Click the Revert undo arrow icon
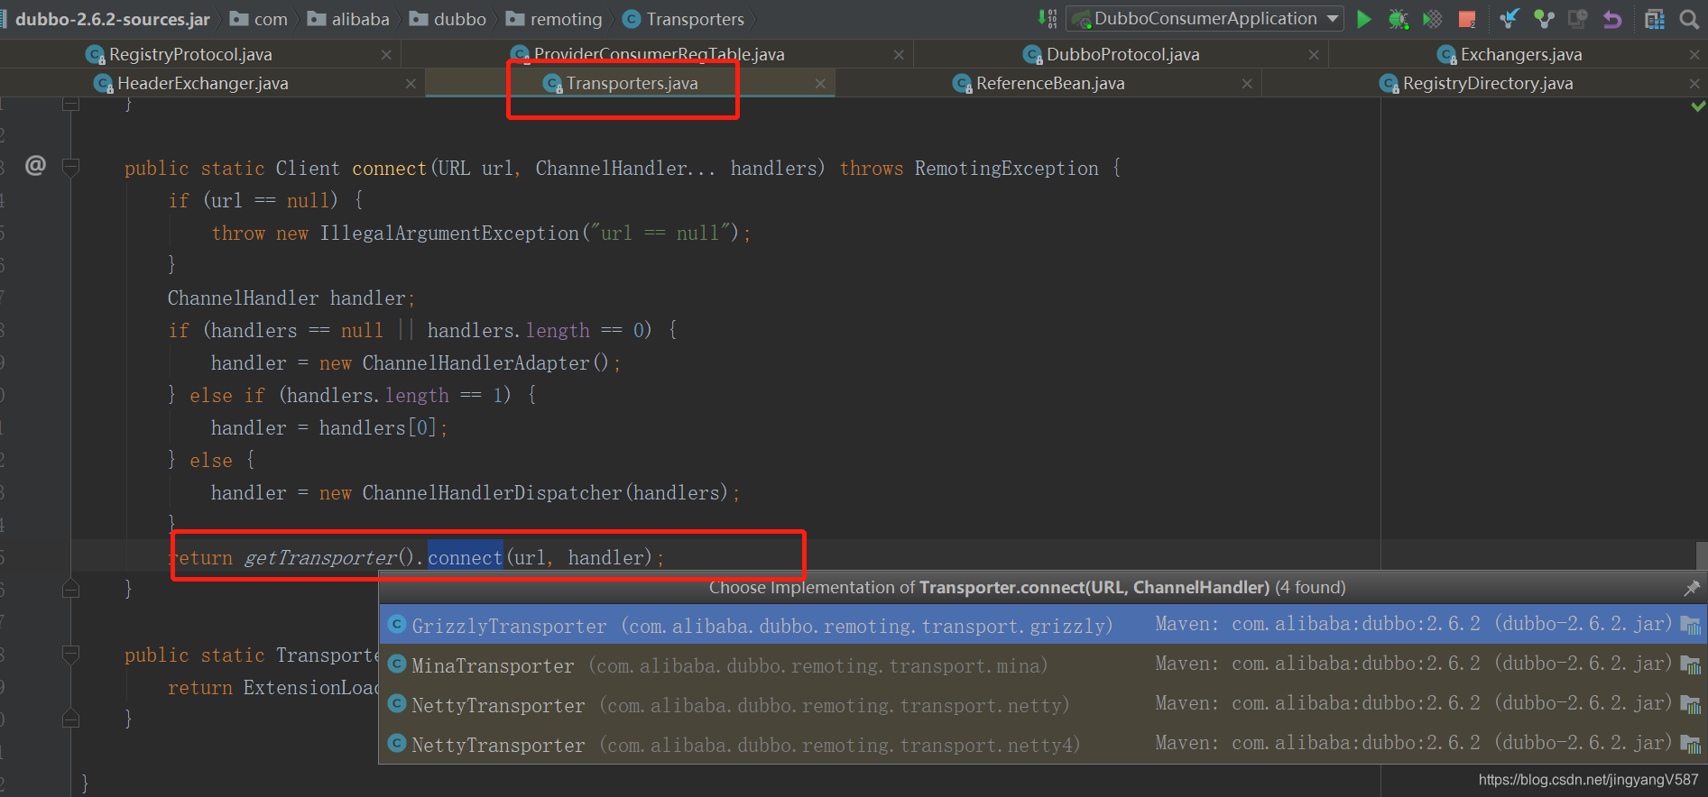This screenshot has width=1708, height=797. pyautogui.click(x=1612, y=19)
